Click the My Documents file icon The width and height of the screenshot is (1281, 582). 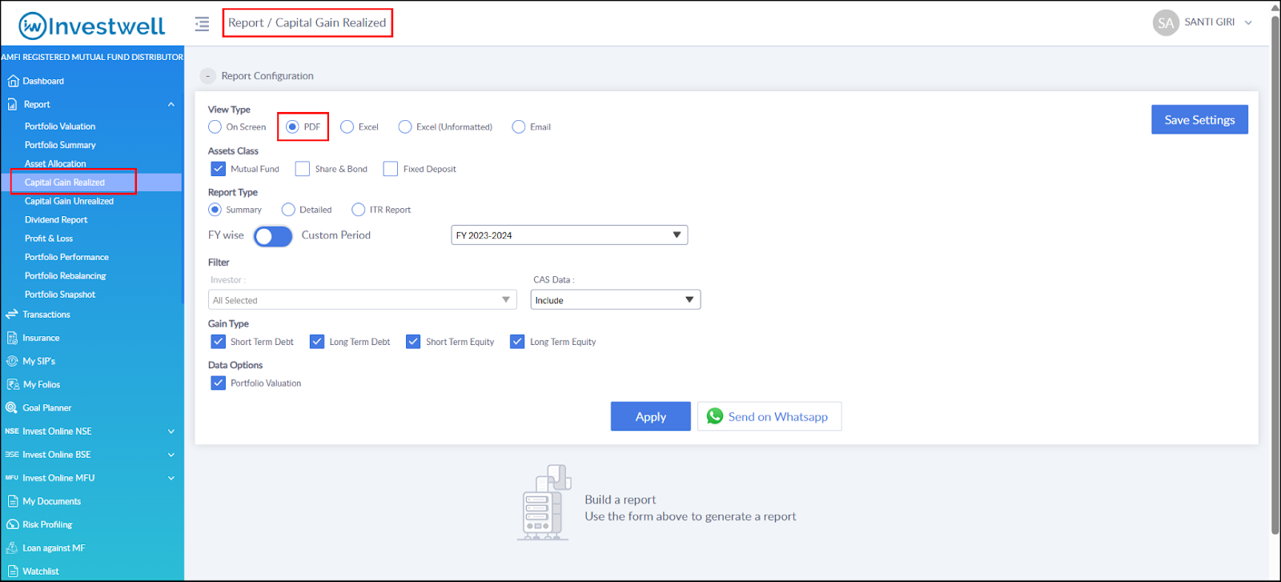[x=12, y=501]
